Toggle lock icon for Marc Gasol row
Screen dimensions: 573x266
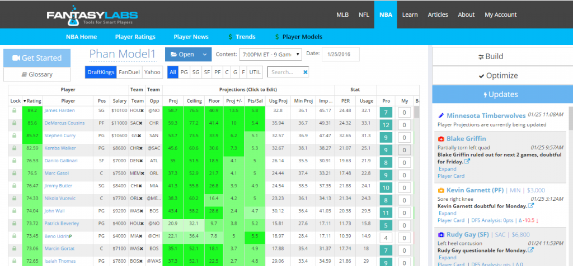tap(15, 173)
